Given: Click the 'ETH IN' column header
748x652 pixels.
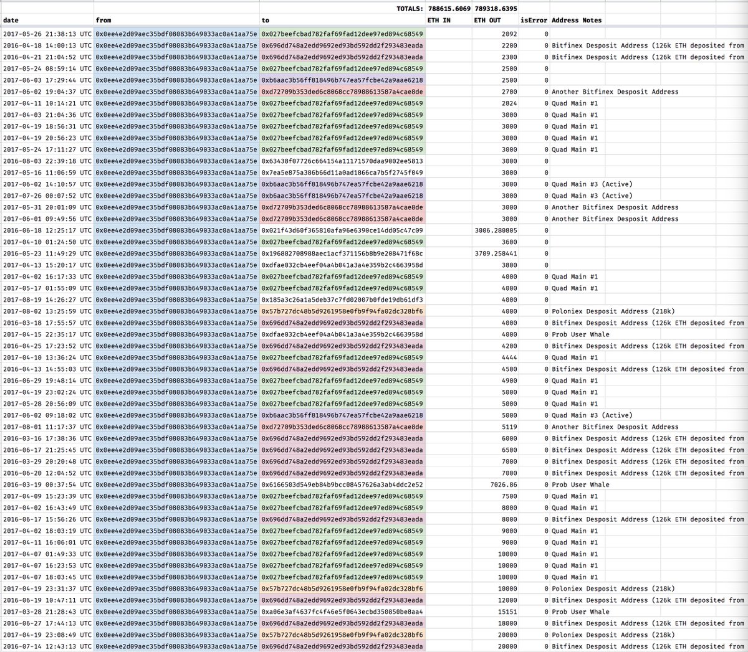Looking at the screenshot, I should point(448,21).
